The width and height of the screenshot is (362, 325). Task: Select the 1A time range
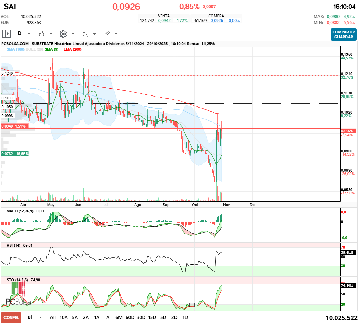click(97, 317)
